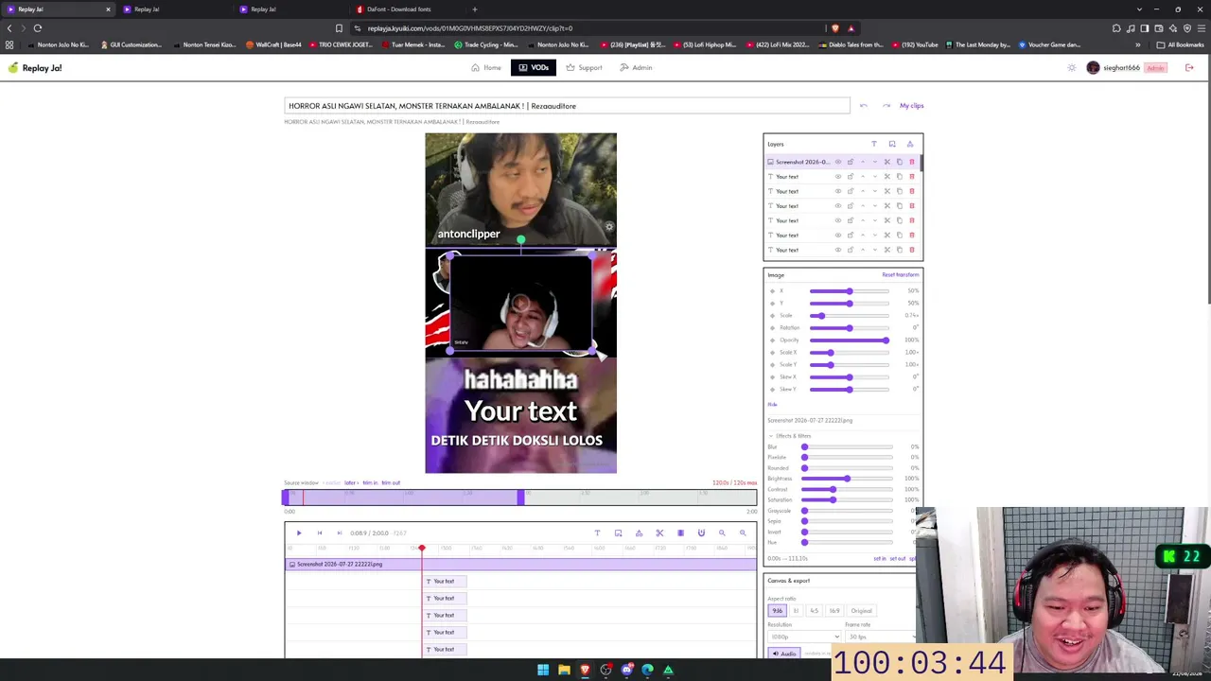This screenshot has height=681, width=1211.
Task: Add keyframe for the Rotation property
Action: pyautogui.click(x=772, y=328)
